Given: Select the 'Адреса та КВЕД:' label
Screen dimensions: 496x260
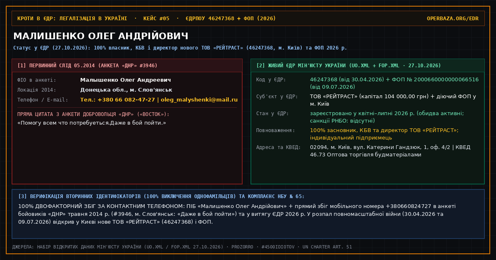Looking at the screenshot, I should pos(279,147).
